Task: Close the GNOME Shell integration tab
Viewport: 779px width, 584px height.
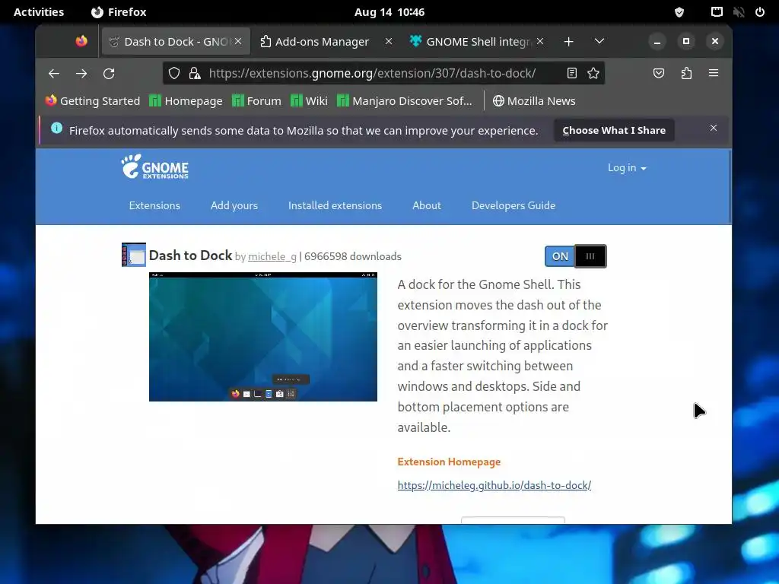Action: pos(540,41)
